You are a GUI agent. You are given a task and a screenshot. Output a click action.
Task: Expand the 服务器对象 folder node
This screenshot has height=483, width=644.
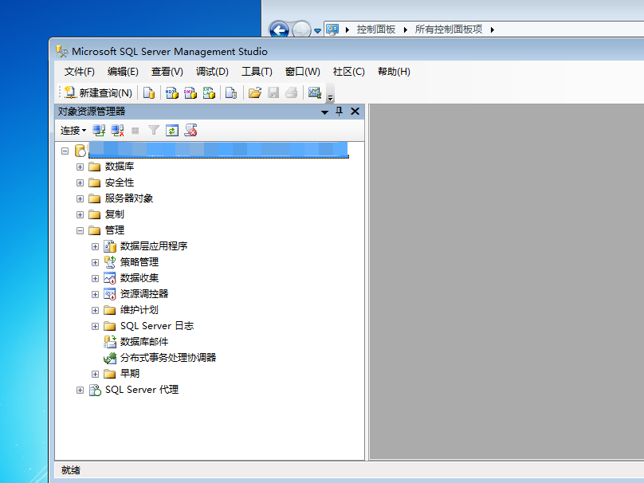tap(80, 198)
